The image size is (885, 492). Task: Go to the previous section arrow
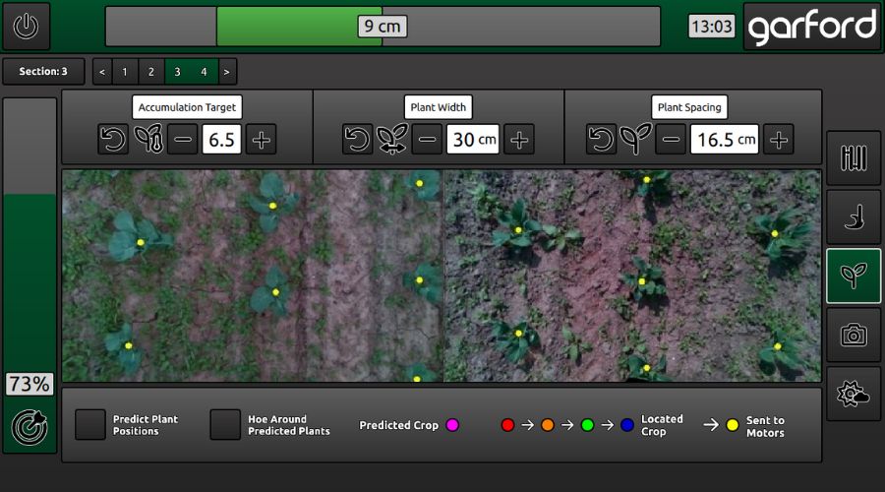(x=102, y=72)
